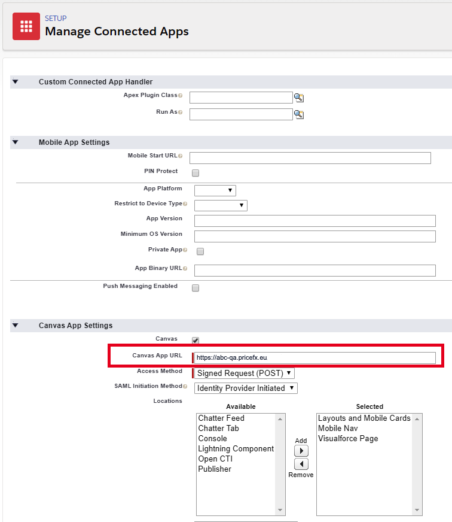
Task: Click the Manage Connected Apps grid icon
Action: [x=26, y=26]
